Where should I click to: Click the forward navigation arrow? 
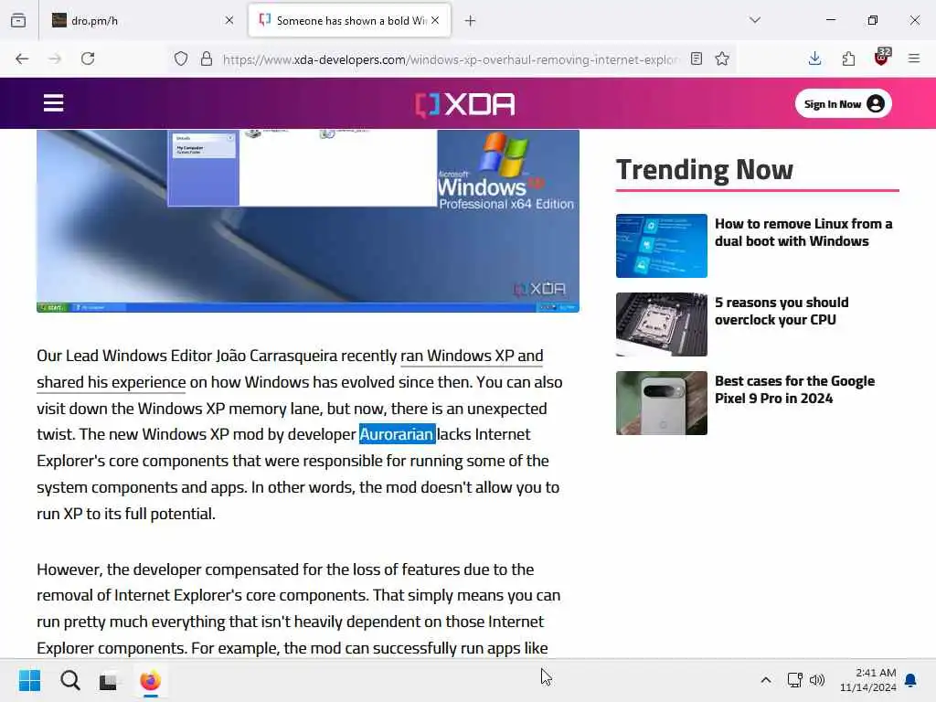coord(55,58)
